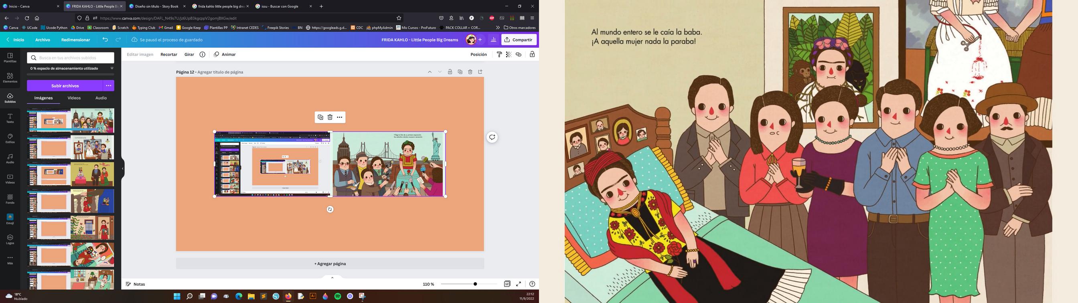Switch to the Imágenes tab
The height and width of the screenshot is (303, 1078).
coord(44,98)
